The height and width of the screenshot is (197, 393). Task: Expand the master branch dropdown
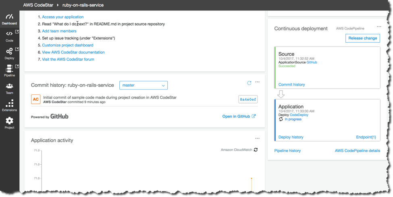tap(143, 85)
